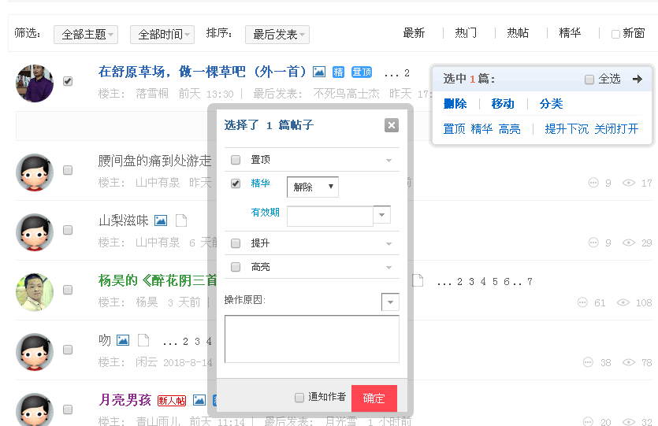Click the 确定 confirm button

(374, 398)
